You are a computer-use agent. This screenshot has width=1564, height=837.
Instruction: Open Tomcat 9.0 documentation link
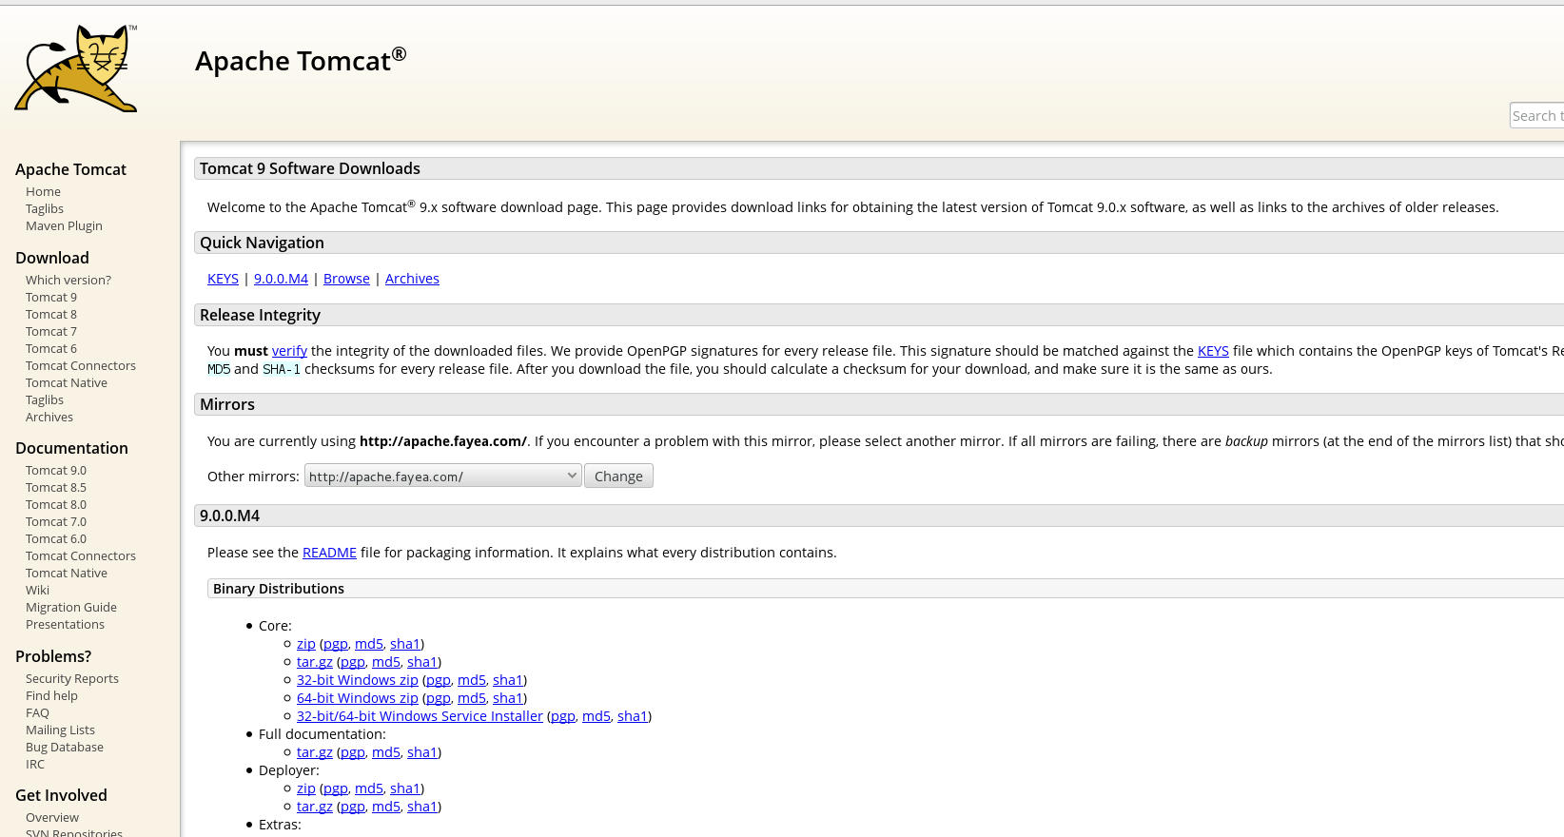pyautogui.click(x=56, y=470)
